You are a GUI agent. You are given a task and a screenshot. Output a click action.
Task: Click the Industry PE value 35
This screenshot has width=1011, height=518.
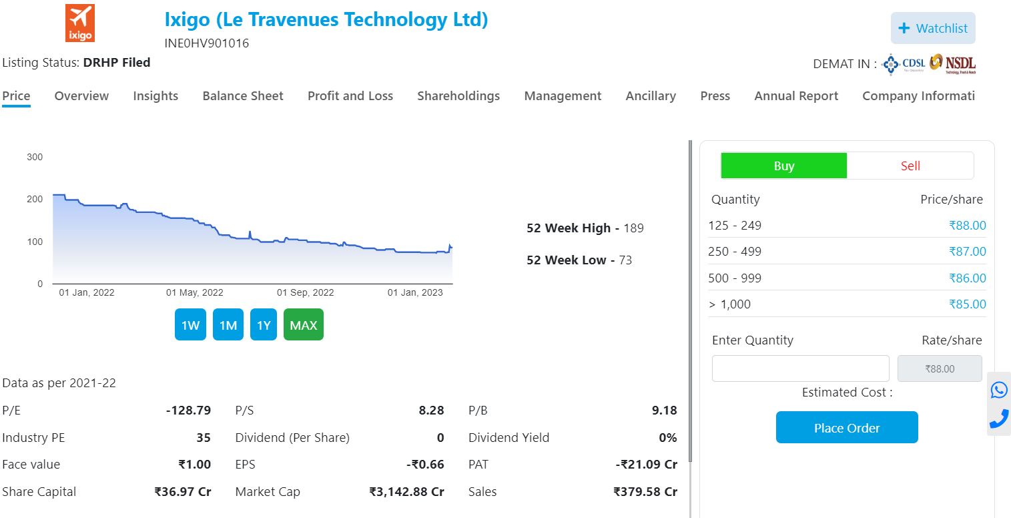pyautogui.click(x=204, y=438)
